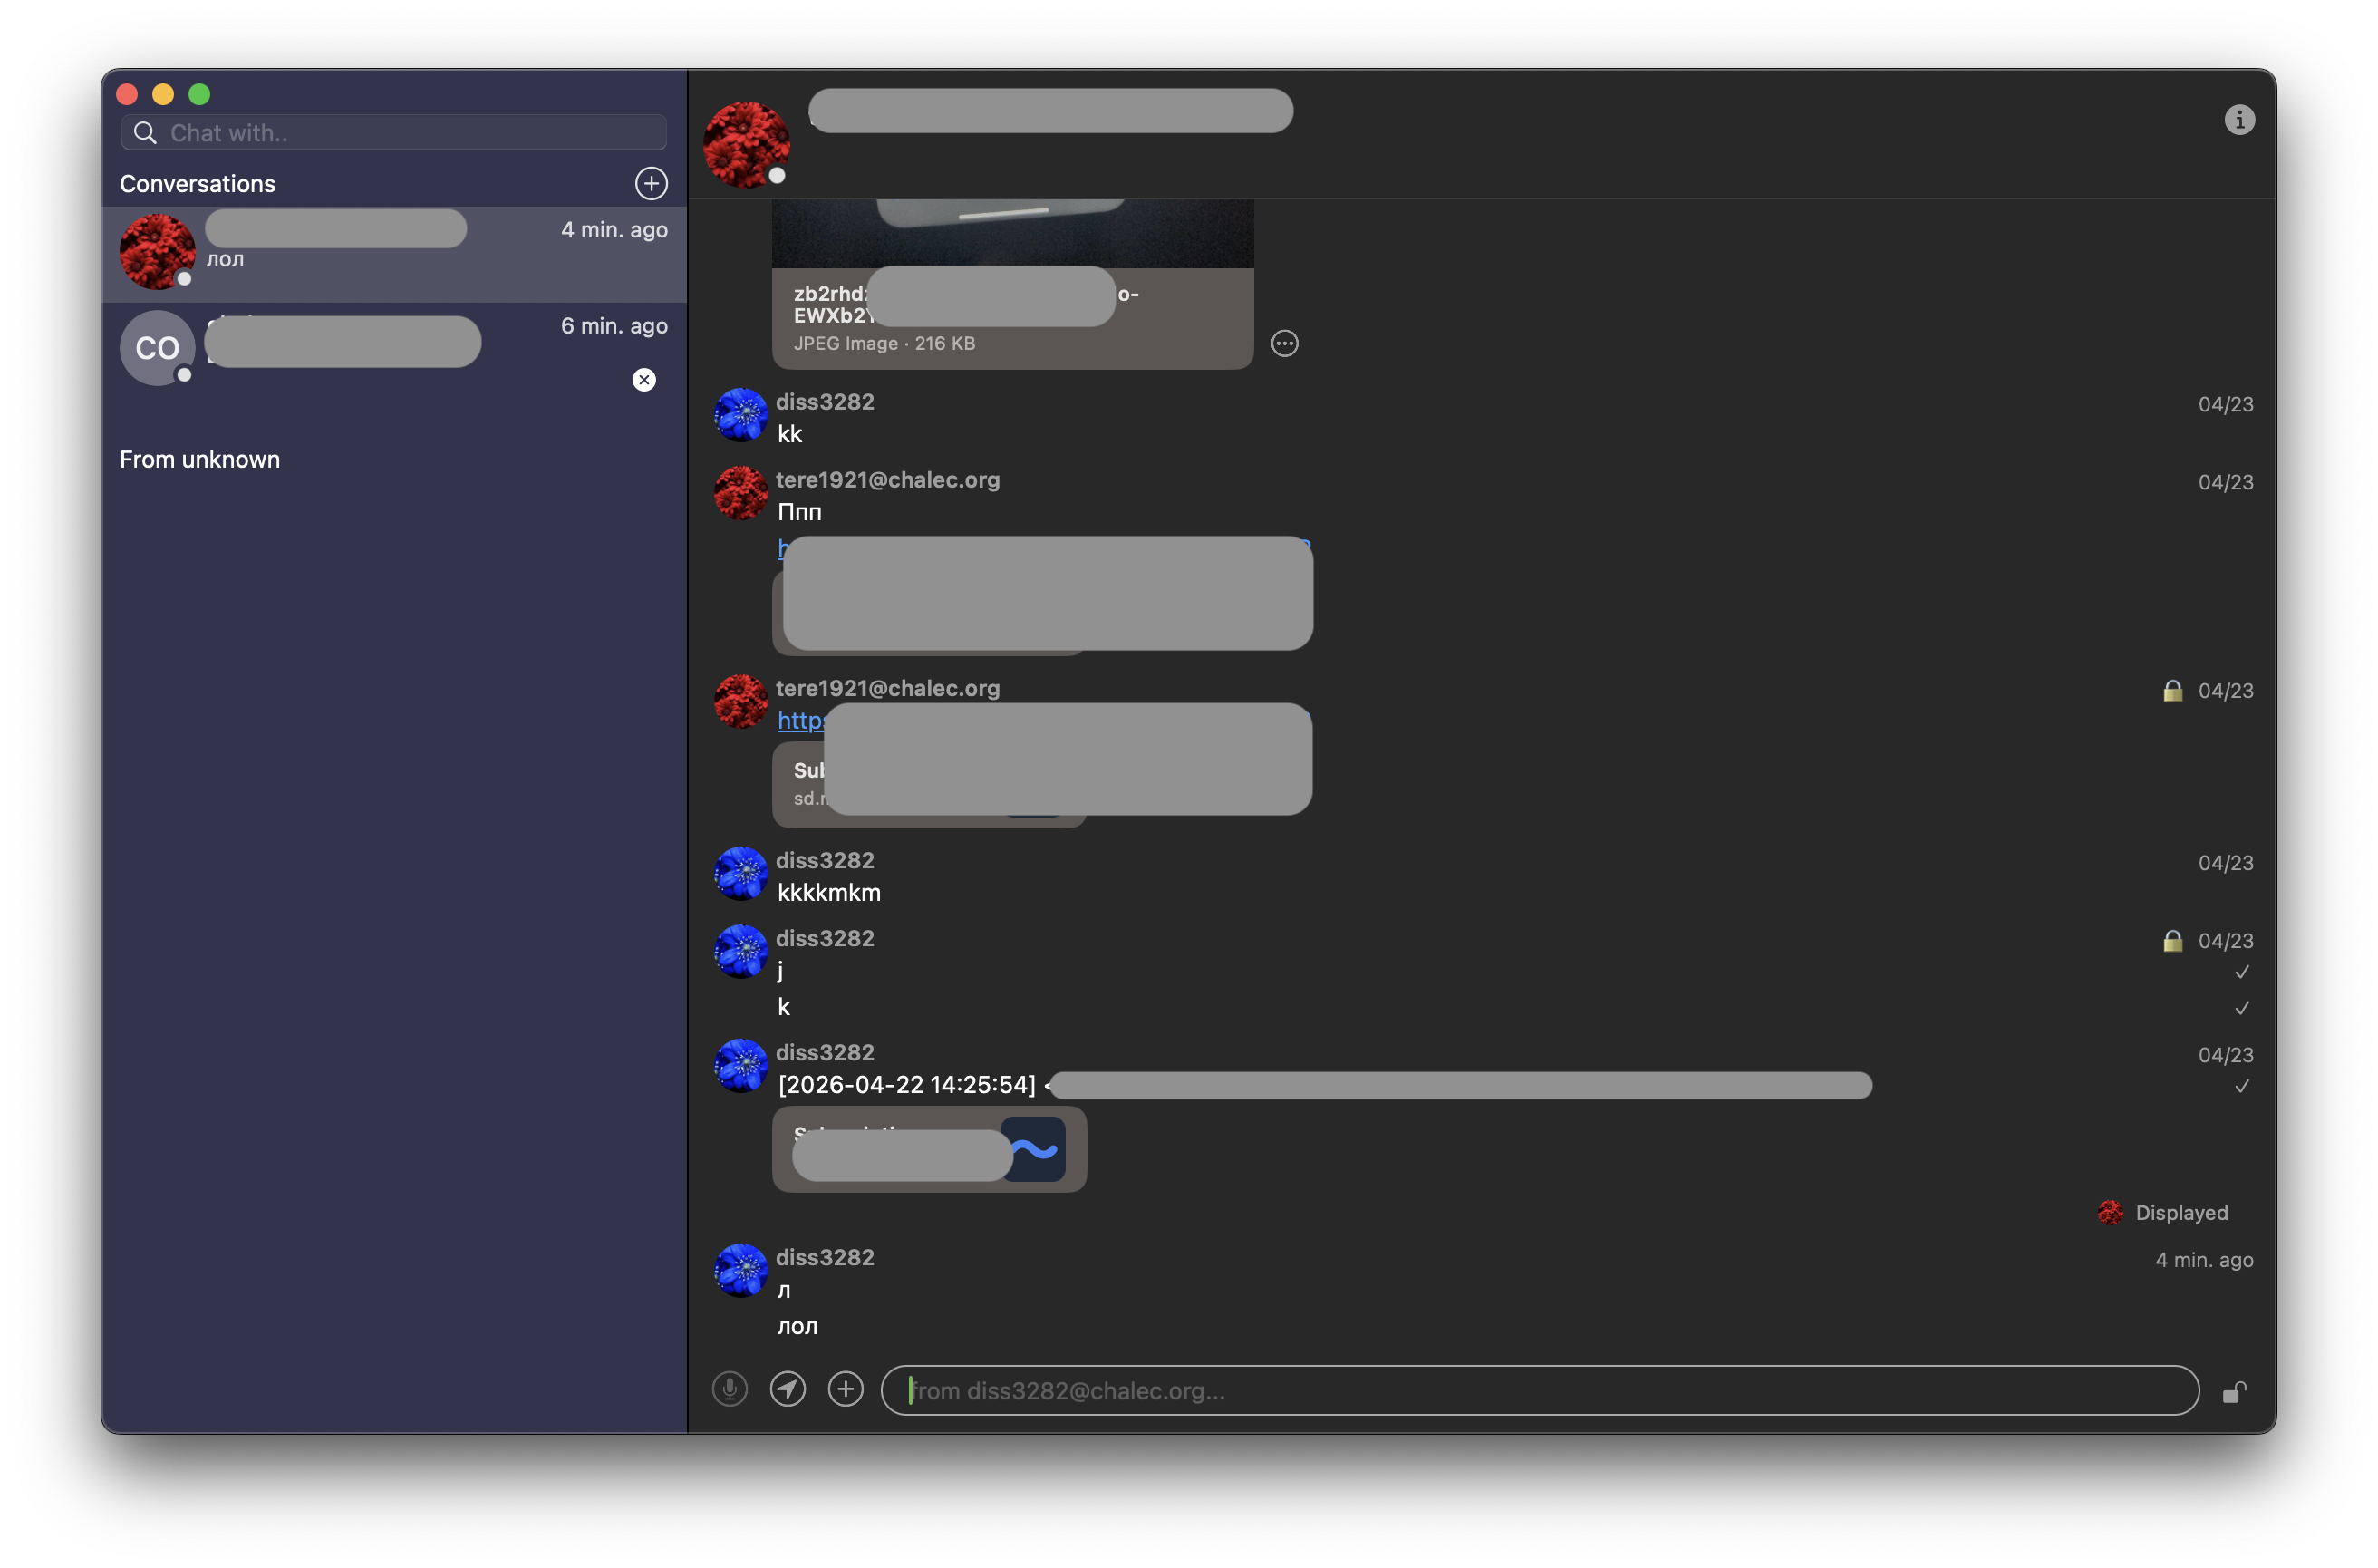Click the checkmark beside the 2026-04-22 timestamp message
The width and height of the screenshot is (2378, 1568).
click(x=2241, y=1086)
